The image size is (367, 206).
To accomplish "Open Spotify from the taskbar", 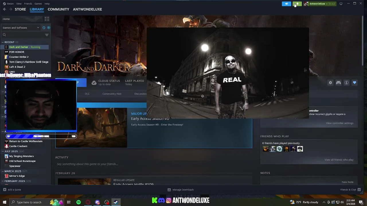I will pos(79,202).
